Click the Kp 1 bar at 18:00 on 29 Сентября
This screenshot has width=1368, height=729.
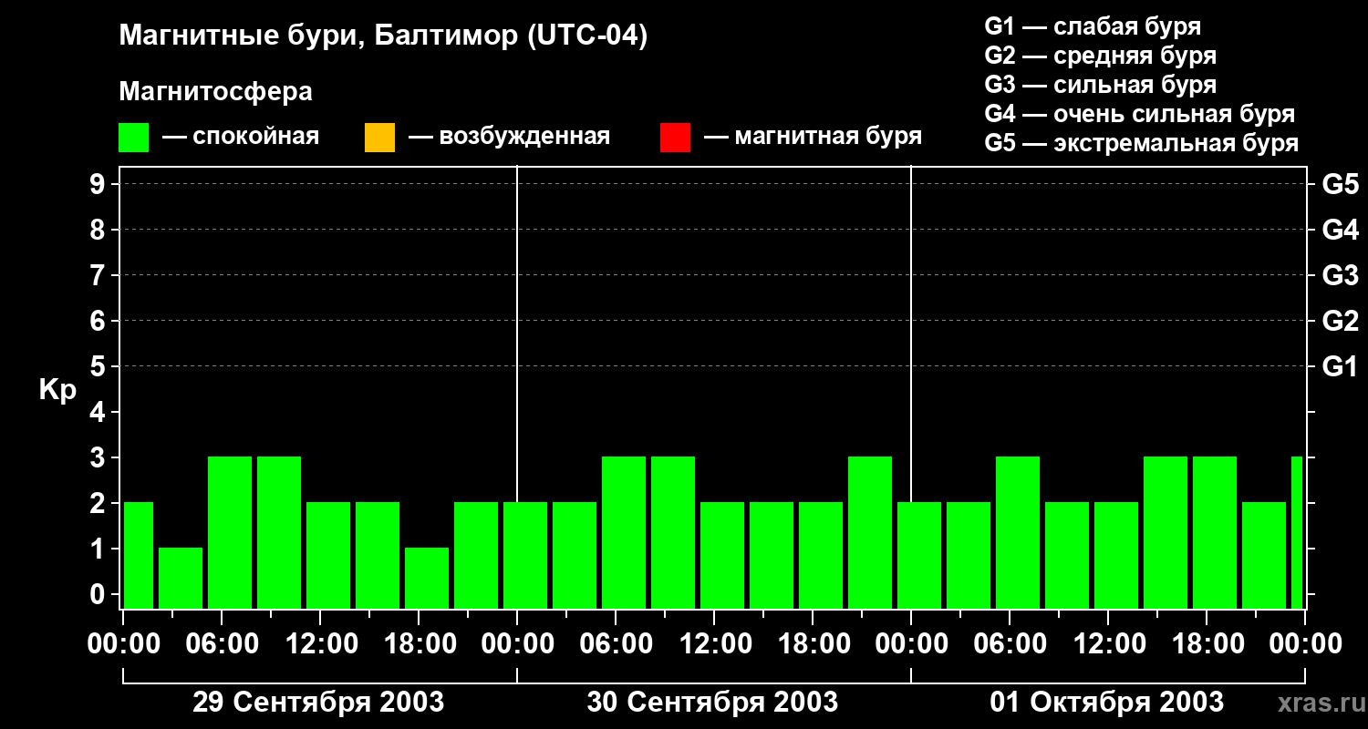point(427,578)
